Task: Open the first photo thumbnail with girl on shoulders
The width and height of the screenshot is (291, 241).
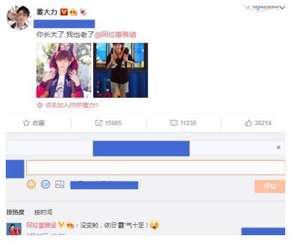Action: point(63,70)
